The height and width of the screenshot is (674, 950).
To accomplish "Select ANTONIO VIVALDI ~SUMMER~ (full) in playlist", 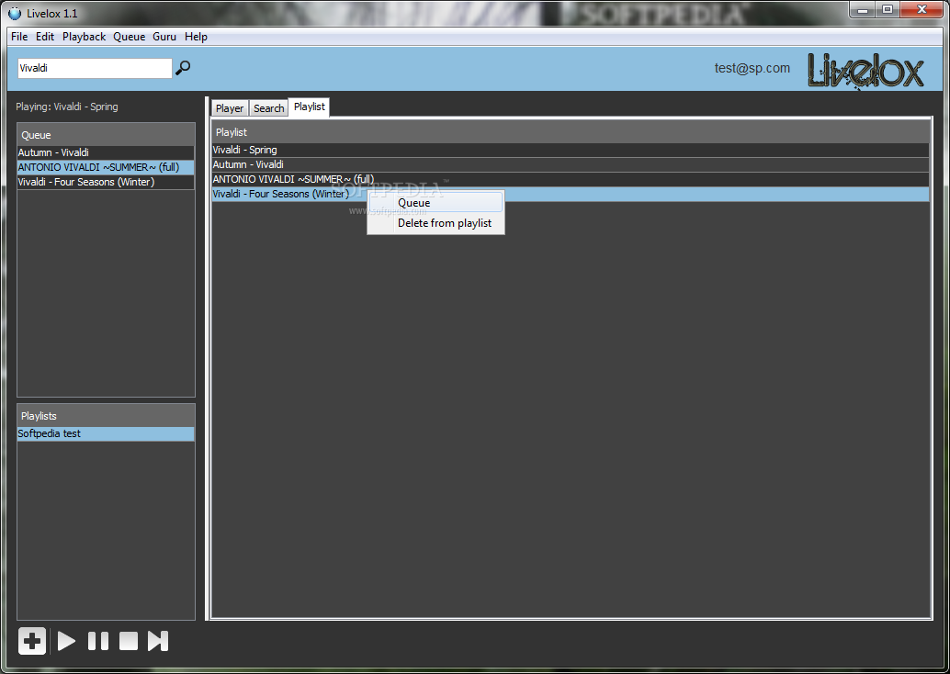I will pos(571,179).
